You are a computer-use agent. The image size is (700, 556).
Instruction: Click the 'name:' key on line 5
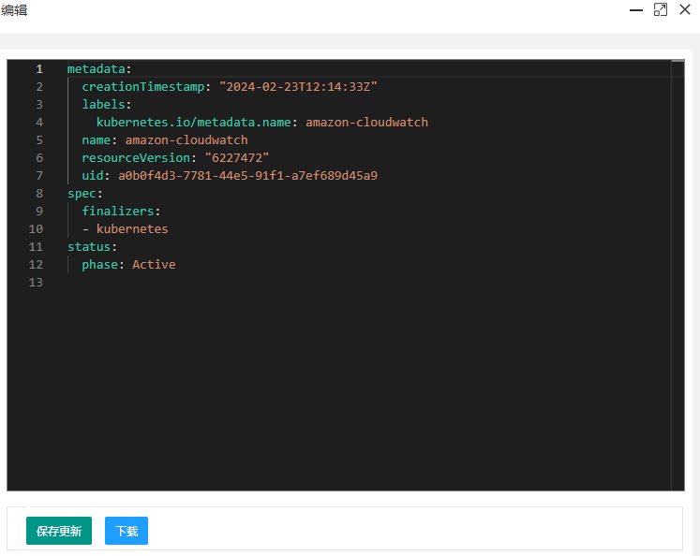[x=99, y=140]
